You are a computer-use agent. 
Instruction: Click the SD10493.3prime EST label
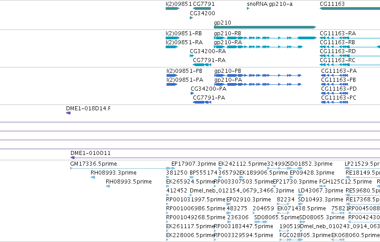click(x=321, y=200)
